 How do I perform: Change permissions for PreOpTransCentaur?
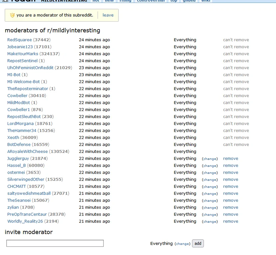pos(210,215)
